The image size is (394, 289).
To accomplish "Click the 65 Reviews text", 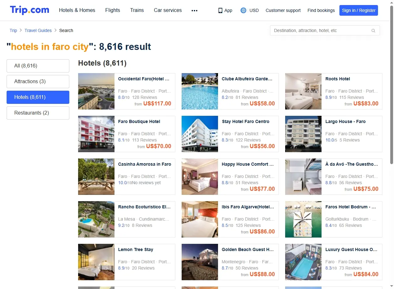I will point(350,225).
